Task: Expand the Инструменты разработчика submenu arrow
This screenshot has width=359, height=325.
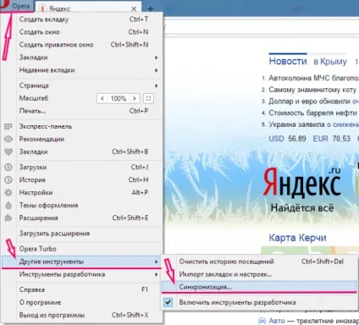Action: [x=156, y=274]
